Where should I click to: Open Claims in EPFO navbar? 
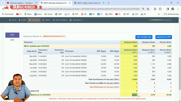[x=46, y=20]
